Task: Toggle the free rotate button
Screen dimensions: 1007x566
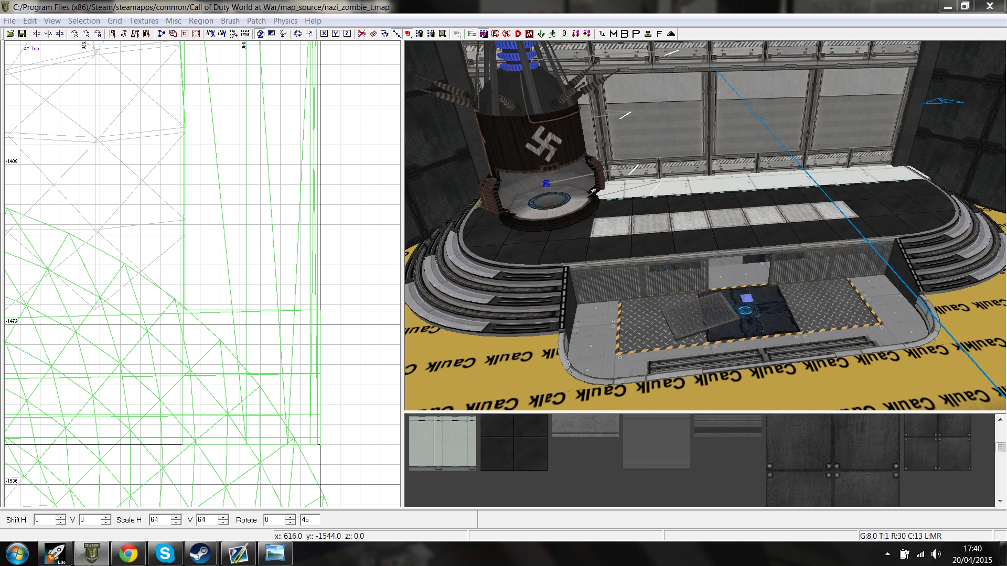Action: [297, 34]
